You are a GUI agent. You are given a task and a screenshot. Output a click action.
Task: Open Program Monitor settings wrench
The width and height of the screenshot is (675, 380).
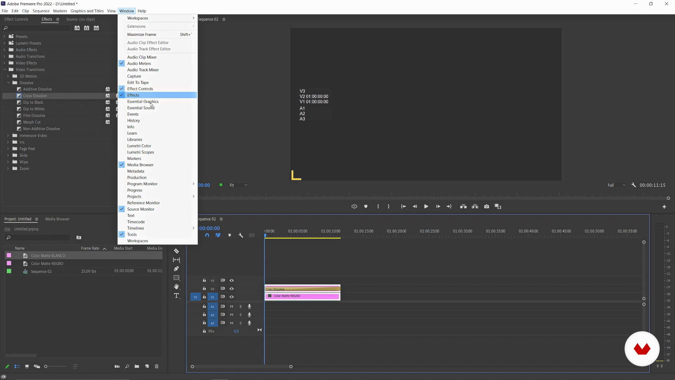[x=634, y=185]
